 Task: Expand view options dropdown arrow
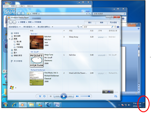(81, 27)
